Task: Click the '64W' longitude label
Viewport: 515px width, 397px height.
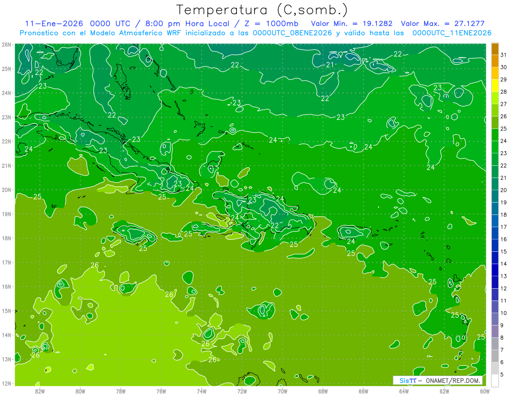Action: pos(404,391)
